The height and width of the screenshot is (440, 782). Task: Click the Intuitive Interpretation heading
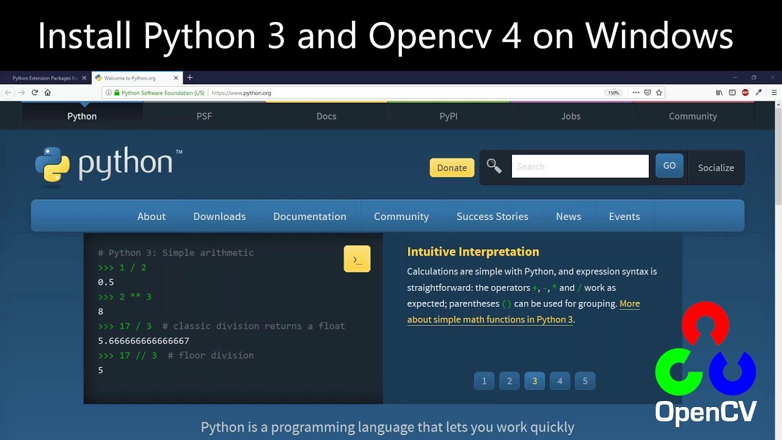473,252
